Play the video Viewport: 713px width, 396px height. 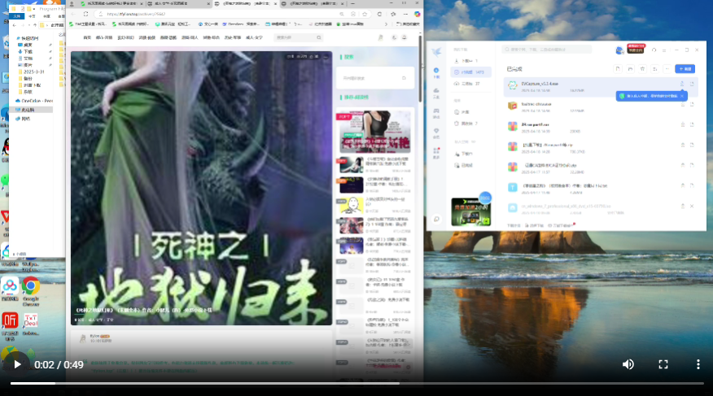[17, 364]
